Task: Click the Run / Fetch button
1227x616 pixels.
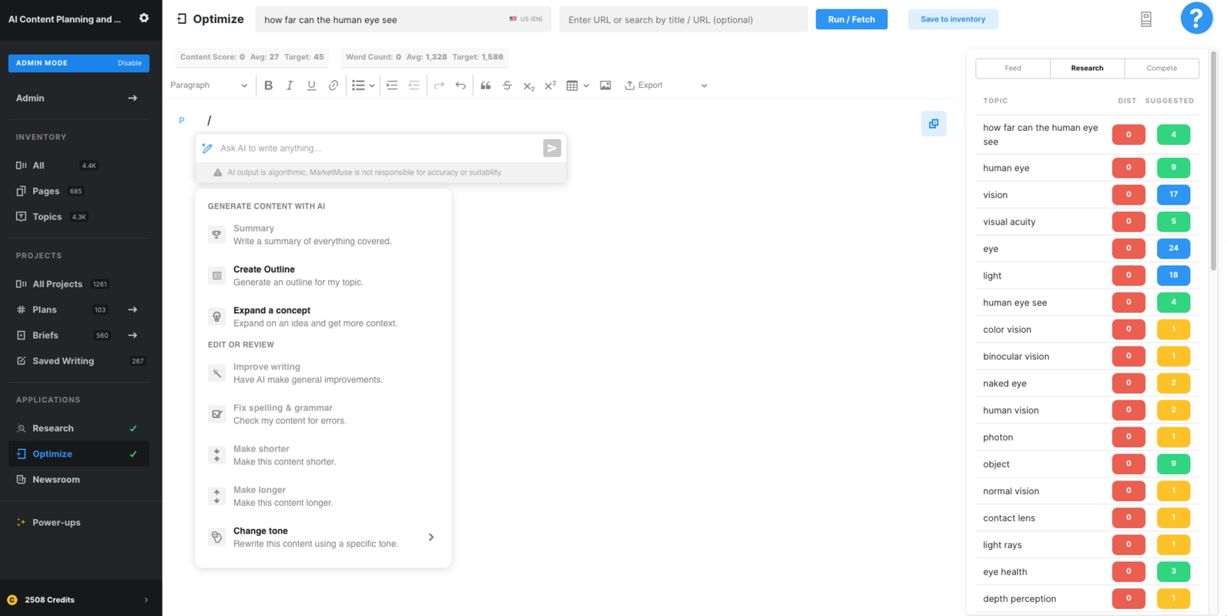Action: 851,19
